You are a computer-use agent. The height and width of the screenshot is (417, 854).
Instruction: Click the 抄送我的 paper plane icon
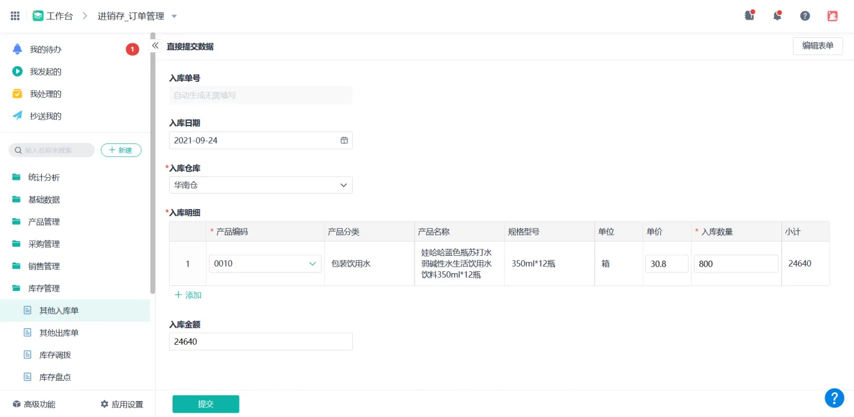(x=18, y=116)
